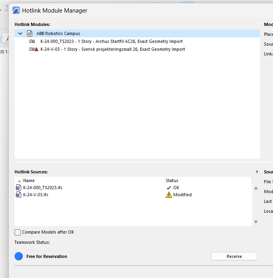Open the arrow flyout next to Hotlink Sources
The image size is (273, 278).
[x=257, y=172]
